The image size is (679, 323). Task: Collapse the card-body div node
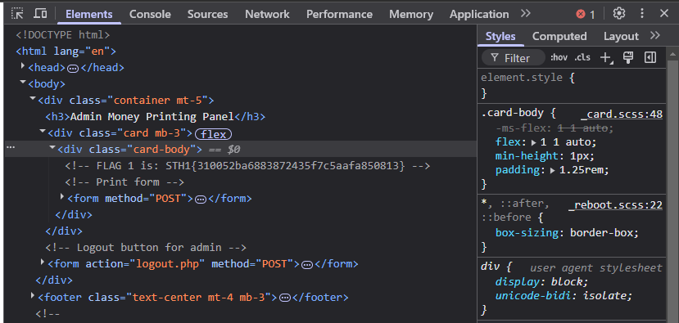(53, 147)
